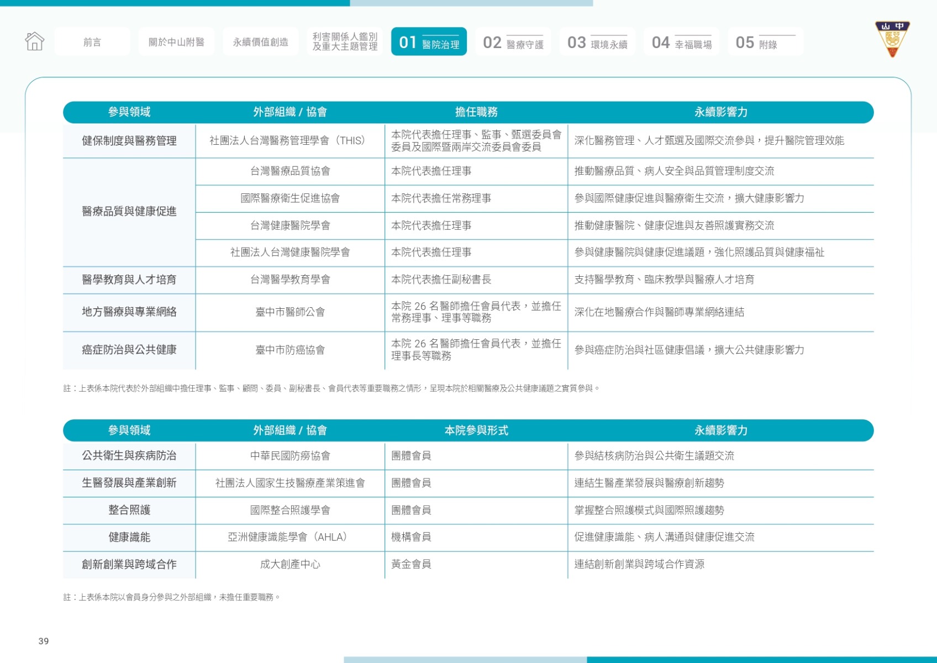Image resolution: width=937 pixels, height=663 pixels.
Task: Click the footnote 註：上表係本院以會員身分參與之外部組織
Action: tap(172, 597)
